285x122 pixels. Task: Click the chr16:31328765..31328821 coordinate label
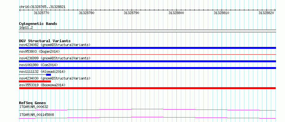42,7
